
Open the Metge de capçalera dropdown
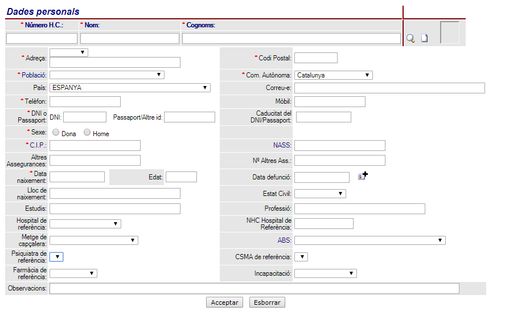pyautogui.click(x=94, y=240)
